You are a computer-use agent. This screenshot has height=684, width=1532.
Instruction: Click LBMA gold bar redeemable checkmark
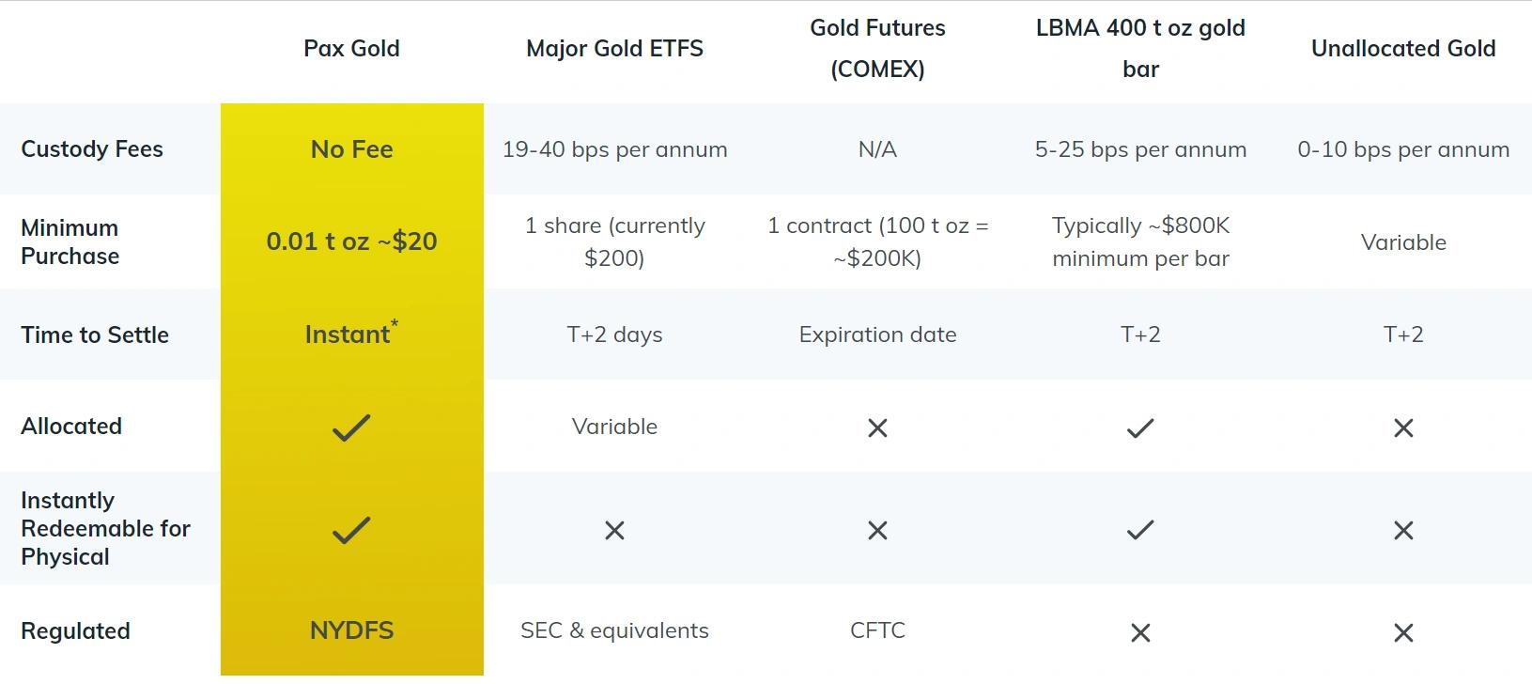1140,530
